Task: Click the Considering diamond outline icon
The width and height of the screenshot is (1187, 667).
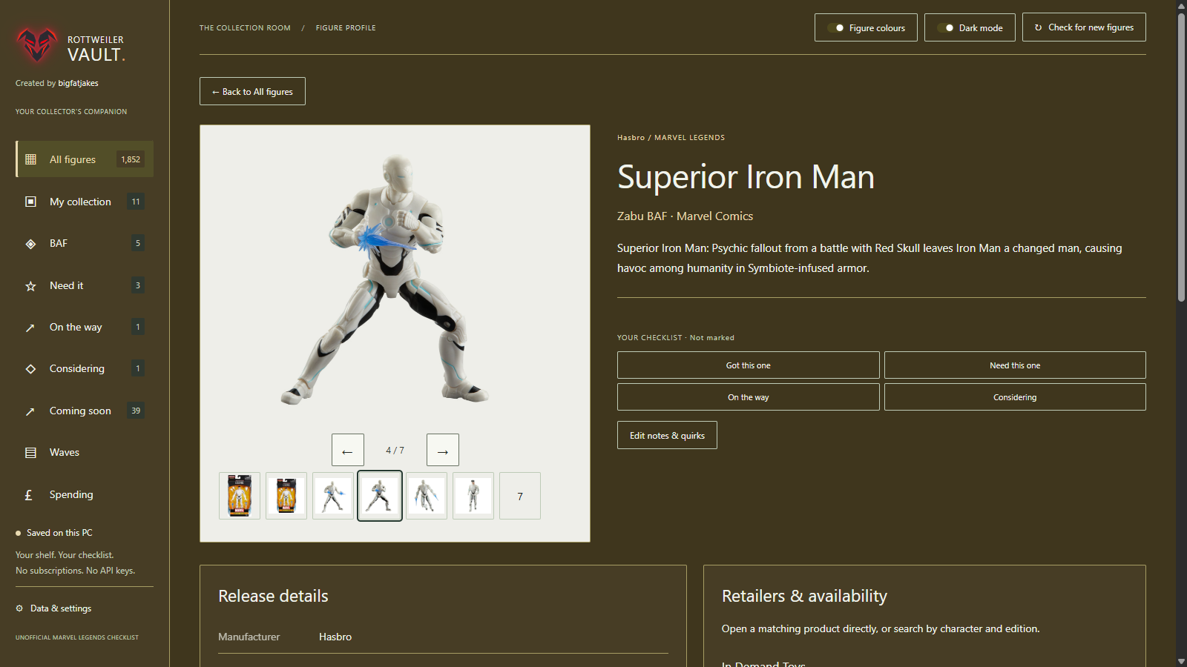Action: pos(30,369)
